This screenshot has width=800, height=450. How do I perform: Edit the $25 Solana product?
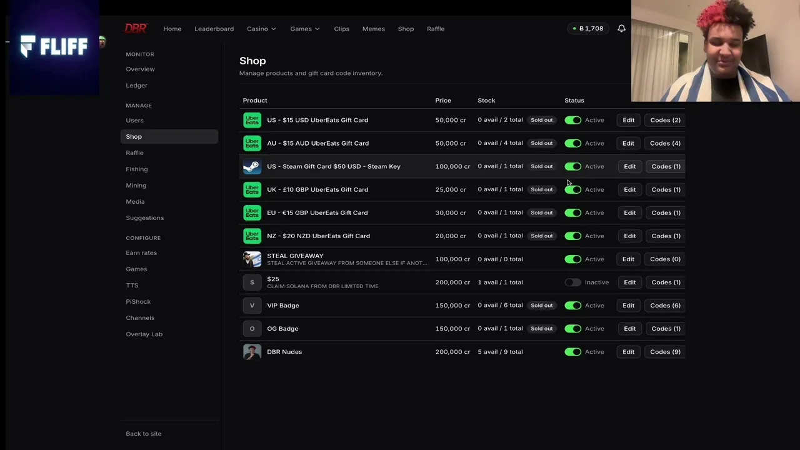click(629, 282)
